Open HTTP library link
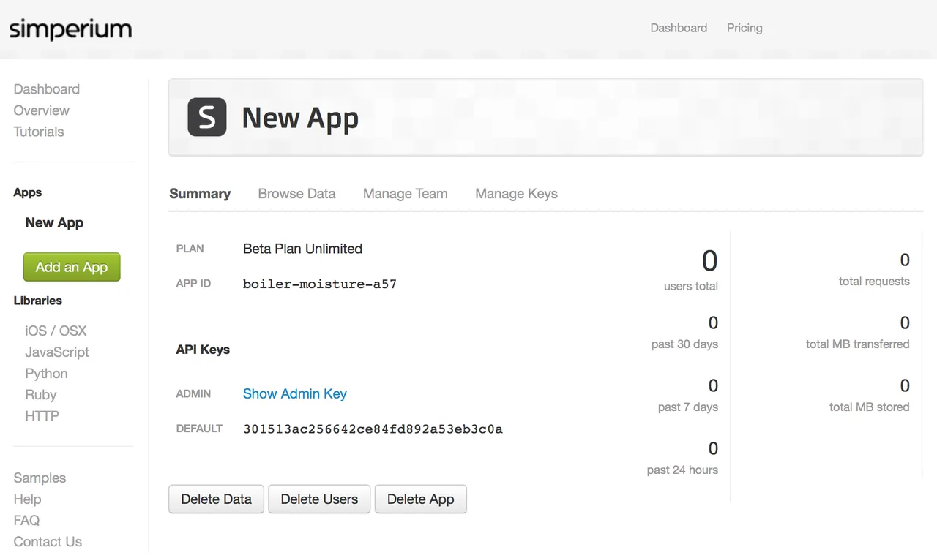 pos(42,415)
